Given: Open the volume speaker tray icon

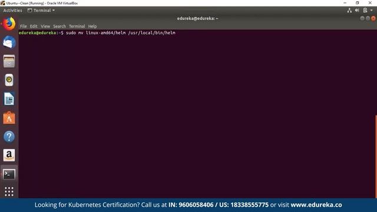Looking at the screenshot, I should coord(358,11).
